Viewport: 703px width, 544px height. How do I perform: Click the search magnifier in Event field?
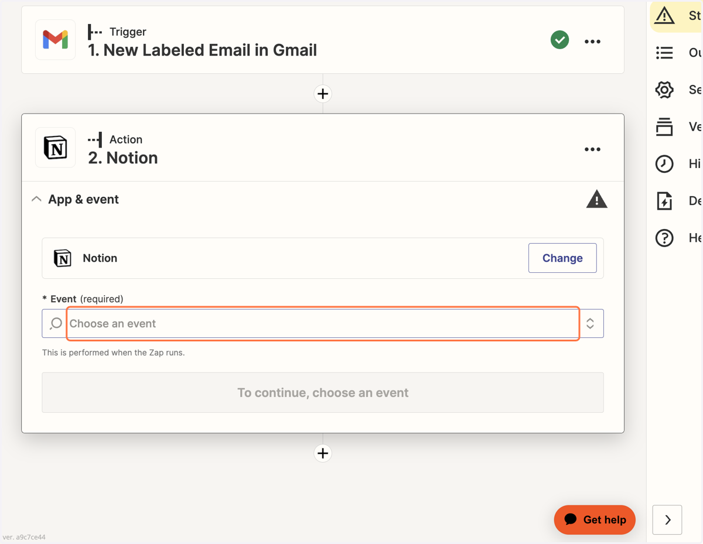click(56, 323)
